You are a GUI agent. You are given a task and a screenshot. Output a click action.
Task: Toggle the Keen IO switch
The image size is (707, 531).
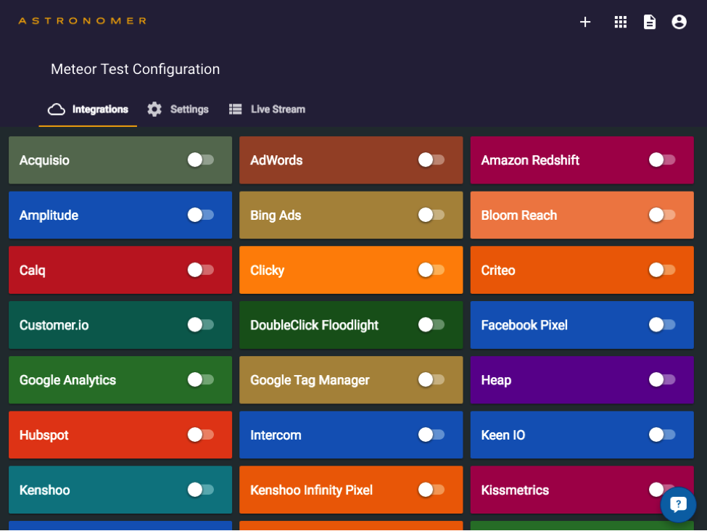[662, 435]
